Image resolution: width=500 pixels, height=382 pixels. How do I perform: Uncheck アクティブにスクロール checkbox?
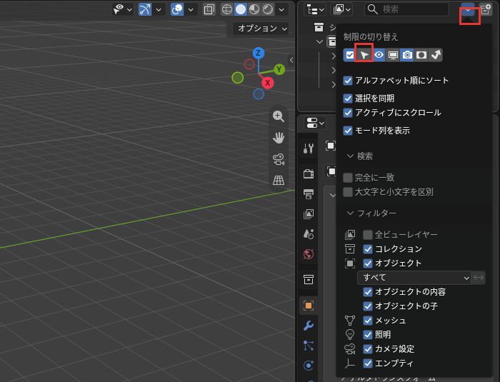(348, 113)
